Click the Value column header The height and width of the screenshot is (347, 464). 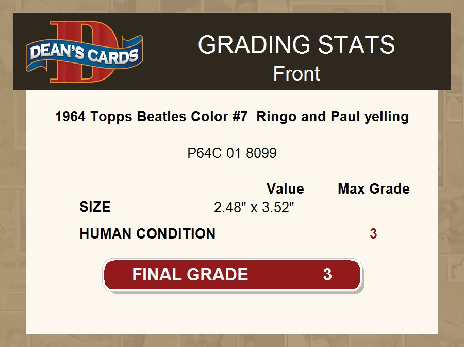coord(285,188)
